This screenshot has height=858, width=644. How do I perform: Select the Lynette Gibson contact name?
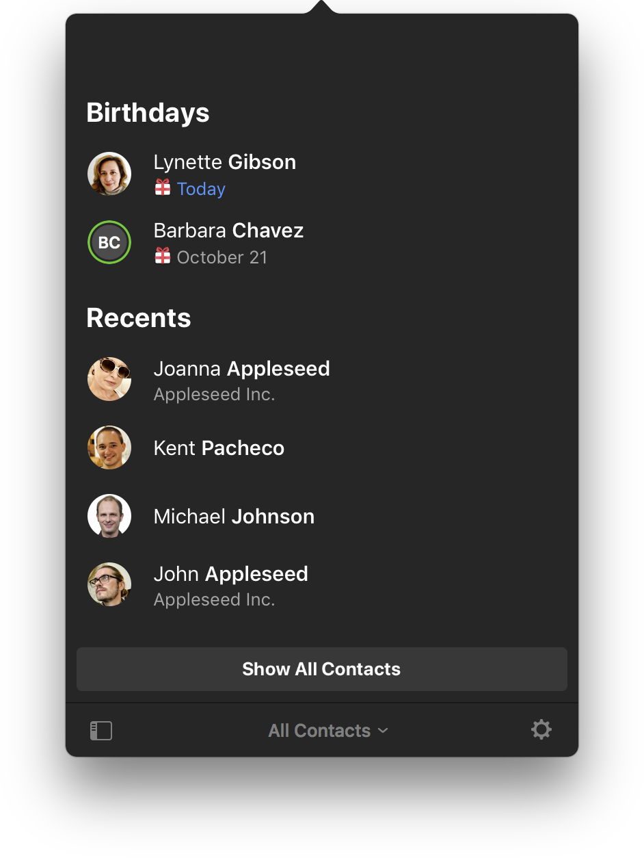pos(225,162)
